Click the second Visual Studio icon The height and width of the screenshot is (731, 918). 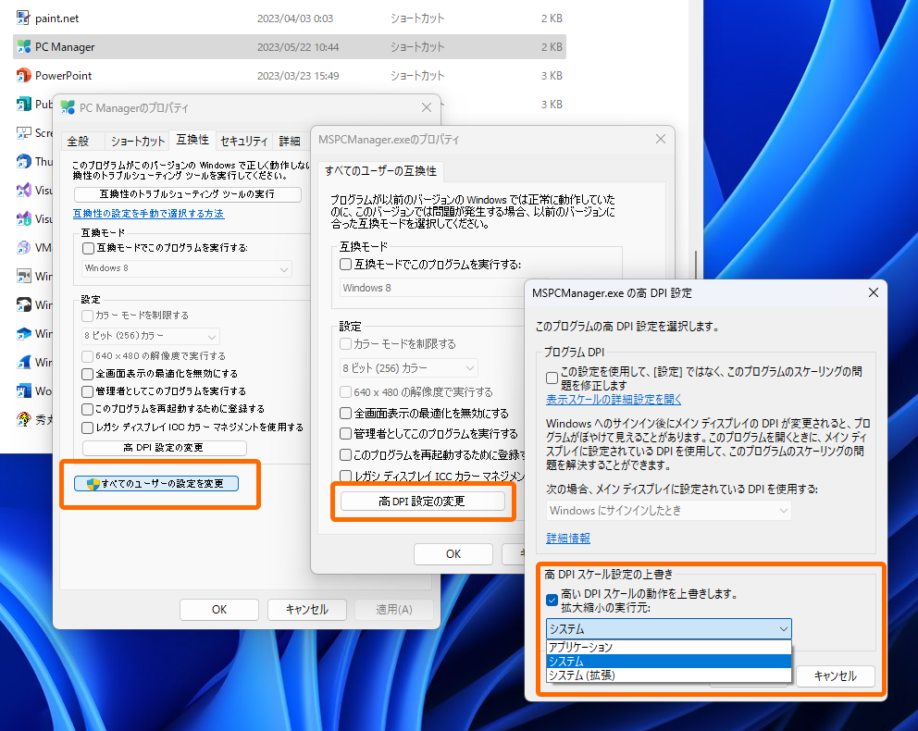pyautogui.click(x=23, y=219)
